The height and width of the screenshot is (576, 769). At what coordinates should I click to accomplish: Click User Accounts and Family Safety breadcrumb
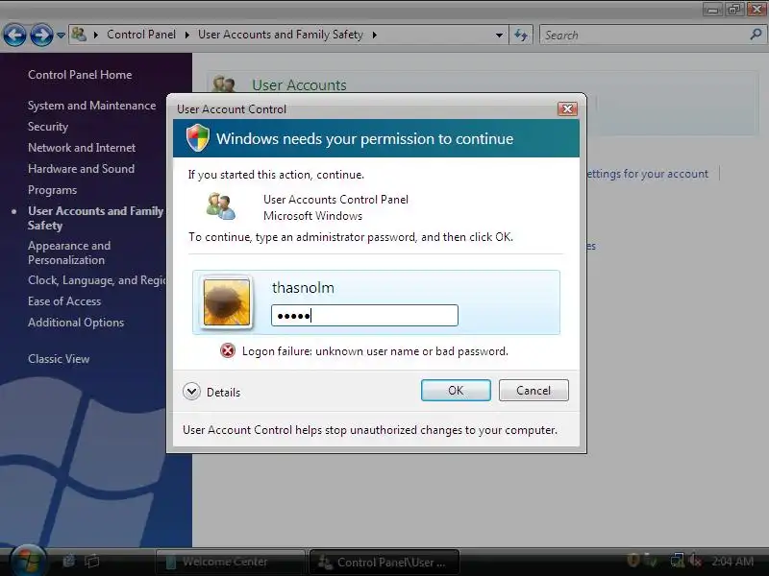(281, 35)
